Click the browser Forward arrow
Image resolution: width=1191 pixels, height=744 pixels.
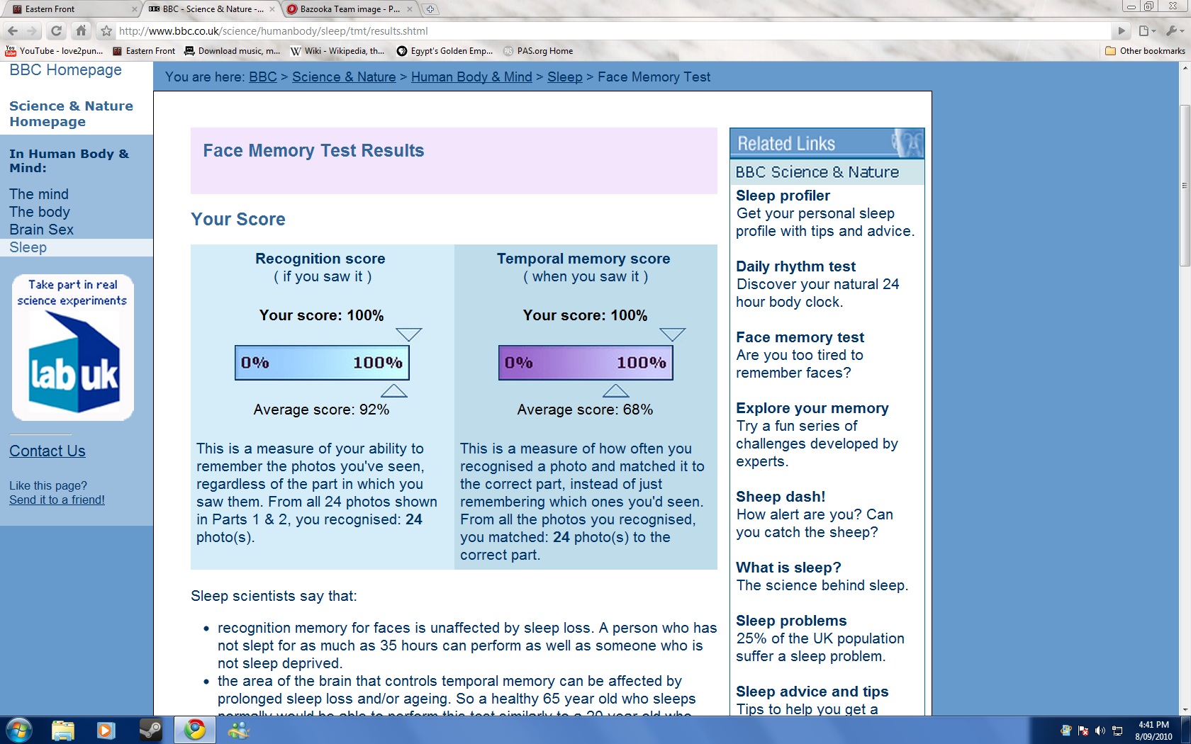32,31
